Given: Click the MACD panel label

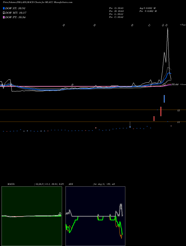Looking at the screenshot, I should (11, 184).
